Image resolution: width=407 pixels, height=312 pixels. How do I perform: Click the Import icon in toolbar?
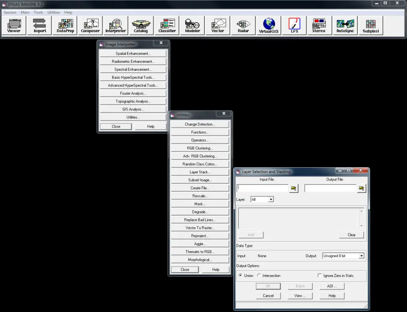point(39,25)
